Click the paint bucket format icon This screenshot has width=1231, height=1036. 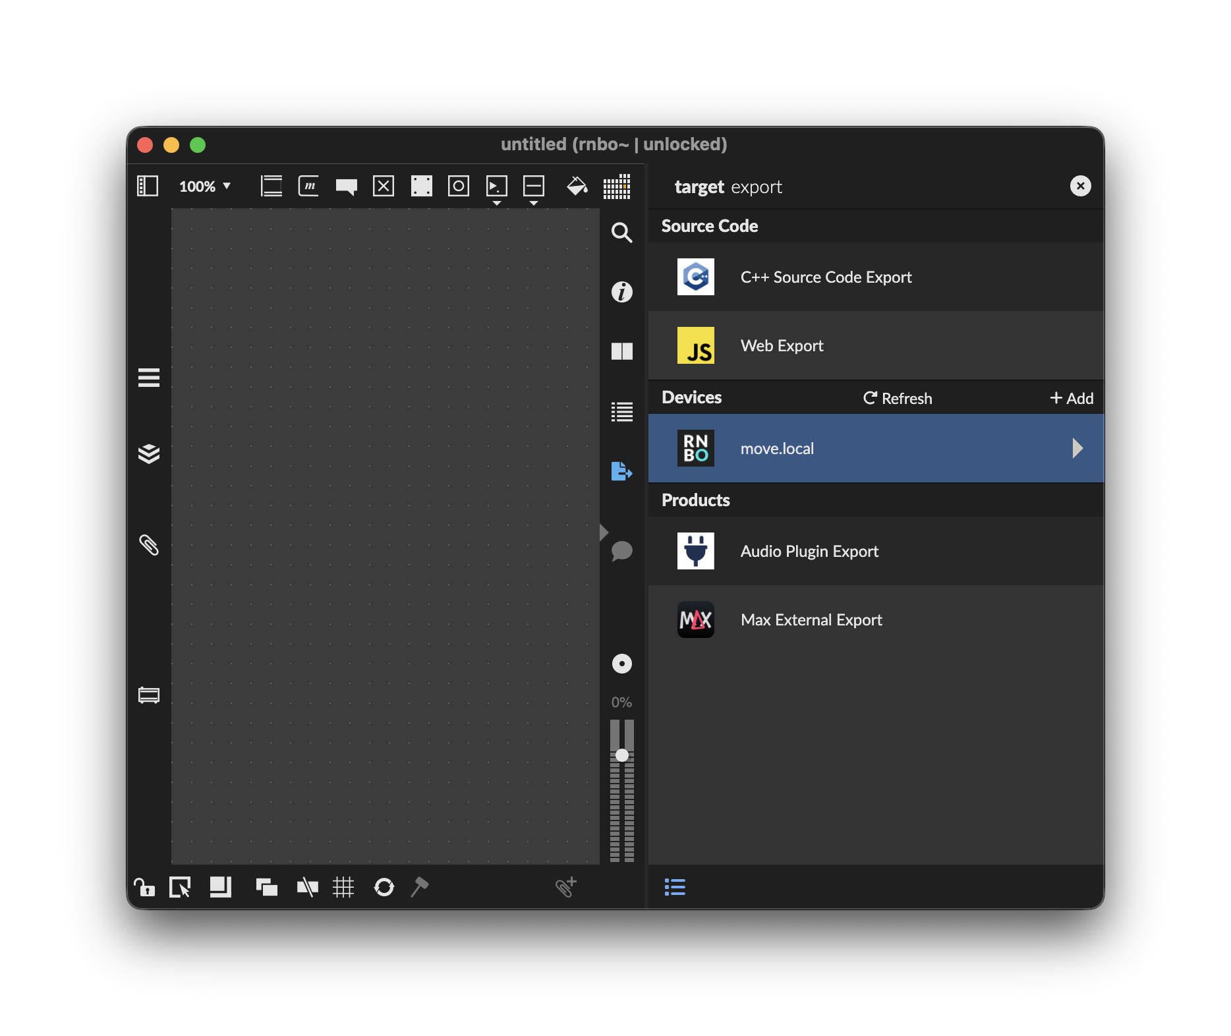click(577, 187)
